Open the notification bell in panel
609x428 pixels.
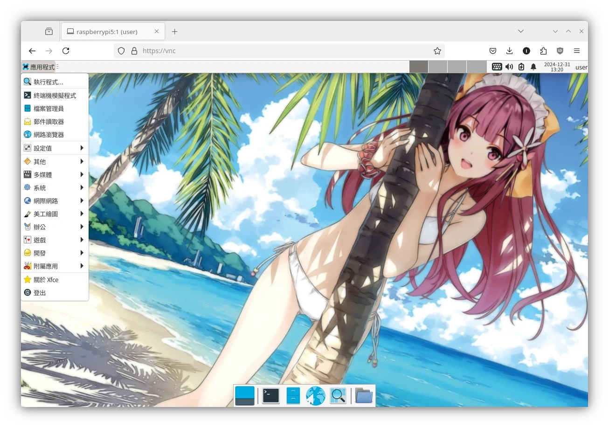(533, 67)
